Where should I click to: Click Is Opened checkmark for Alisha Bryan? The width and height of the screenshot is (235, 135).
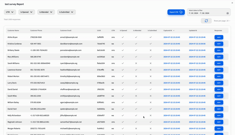pos(123,37)
